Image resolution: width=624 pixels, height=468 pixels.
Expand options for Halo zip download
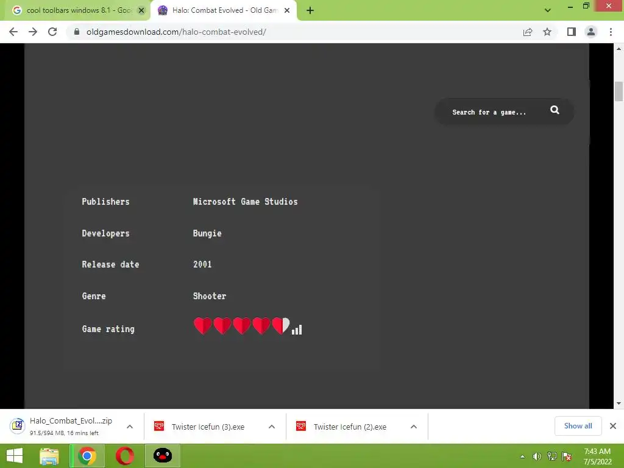[130, 427]
